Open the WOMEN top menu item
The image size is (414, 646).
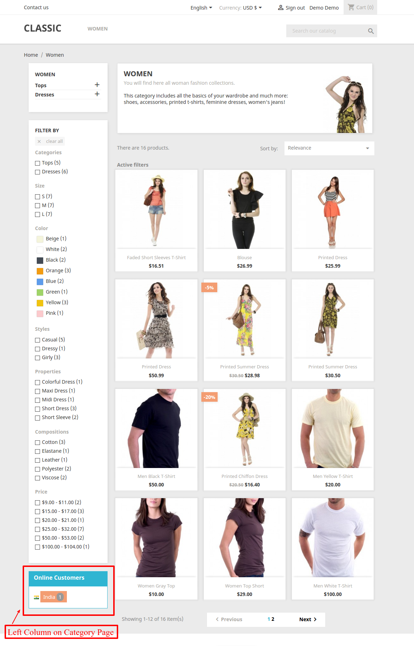click(98, 29)
